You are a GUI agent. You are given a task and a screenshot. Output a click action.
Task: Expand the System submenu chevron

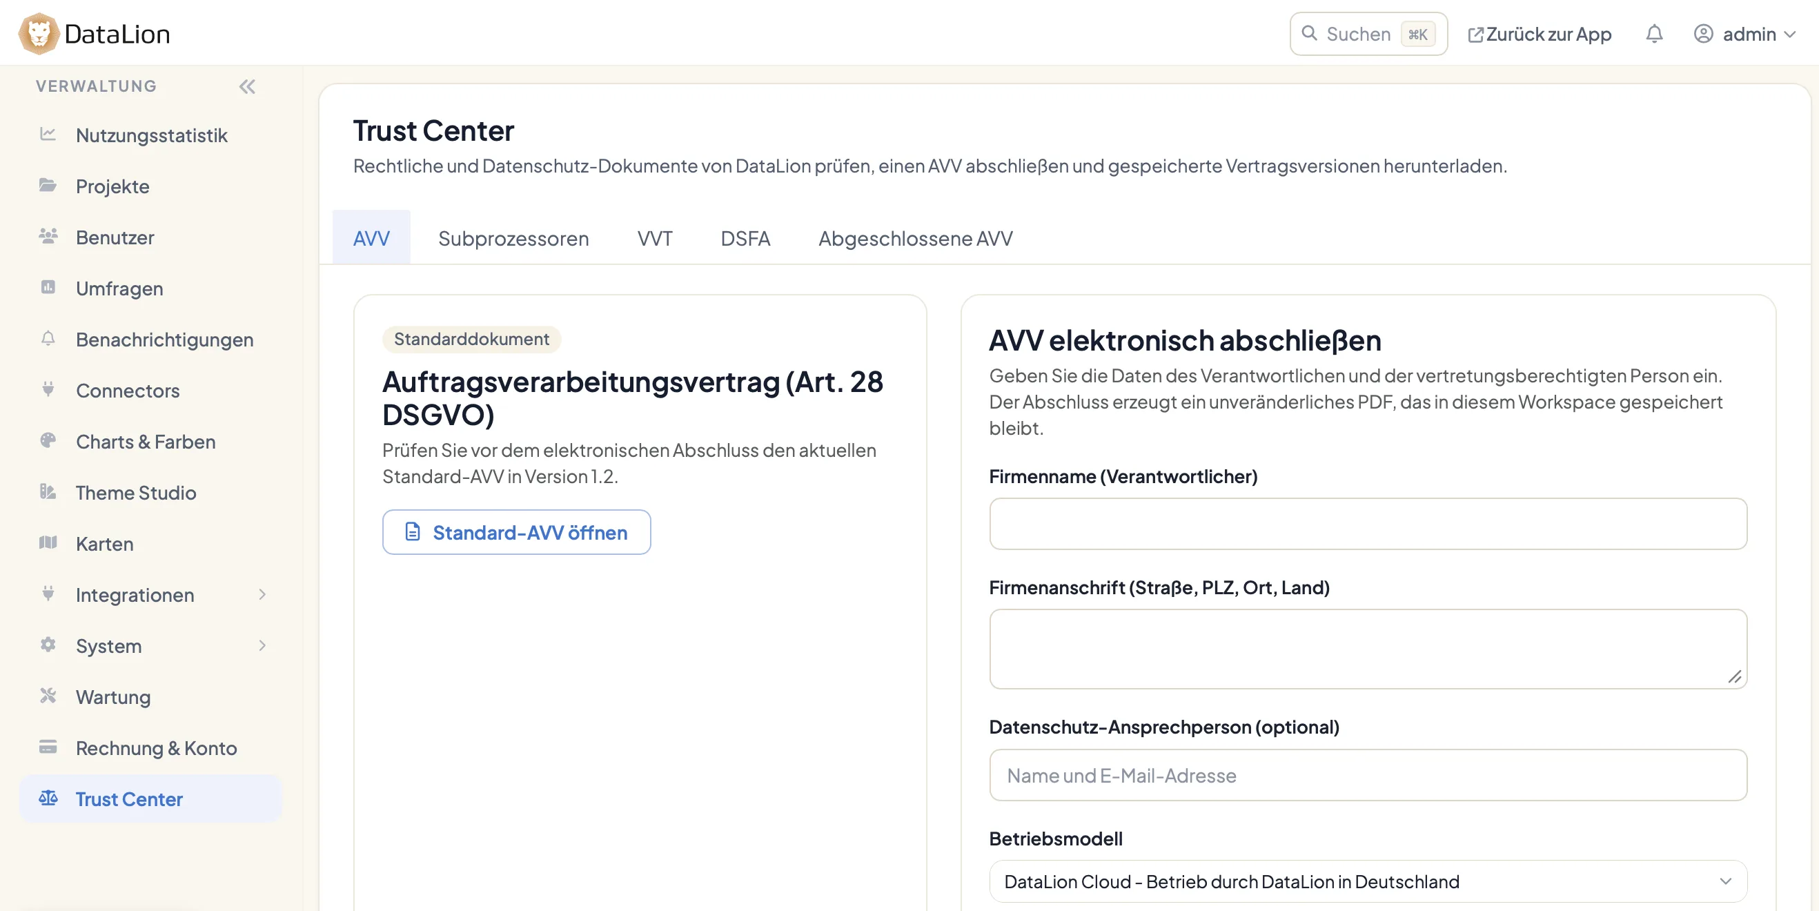262,645
